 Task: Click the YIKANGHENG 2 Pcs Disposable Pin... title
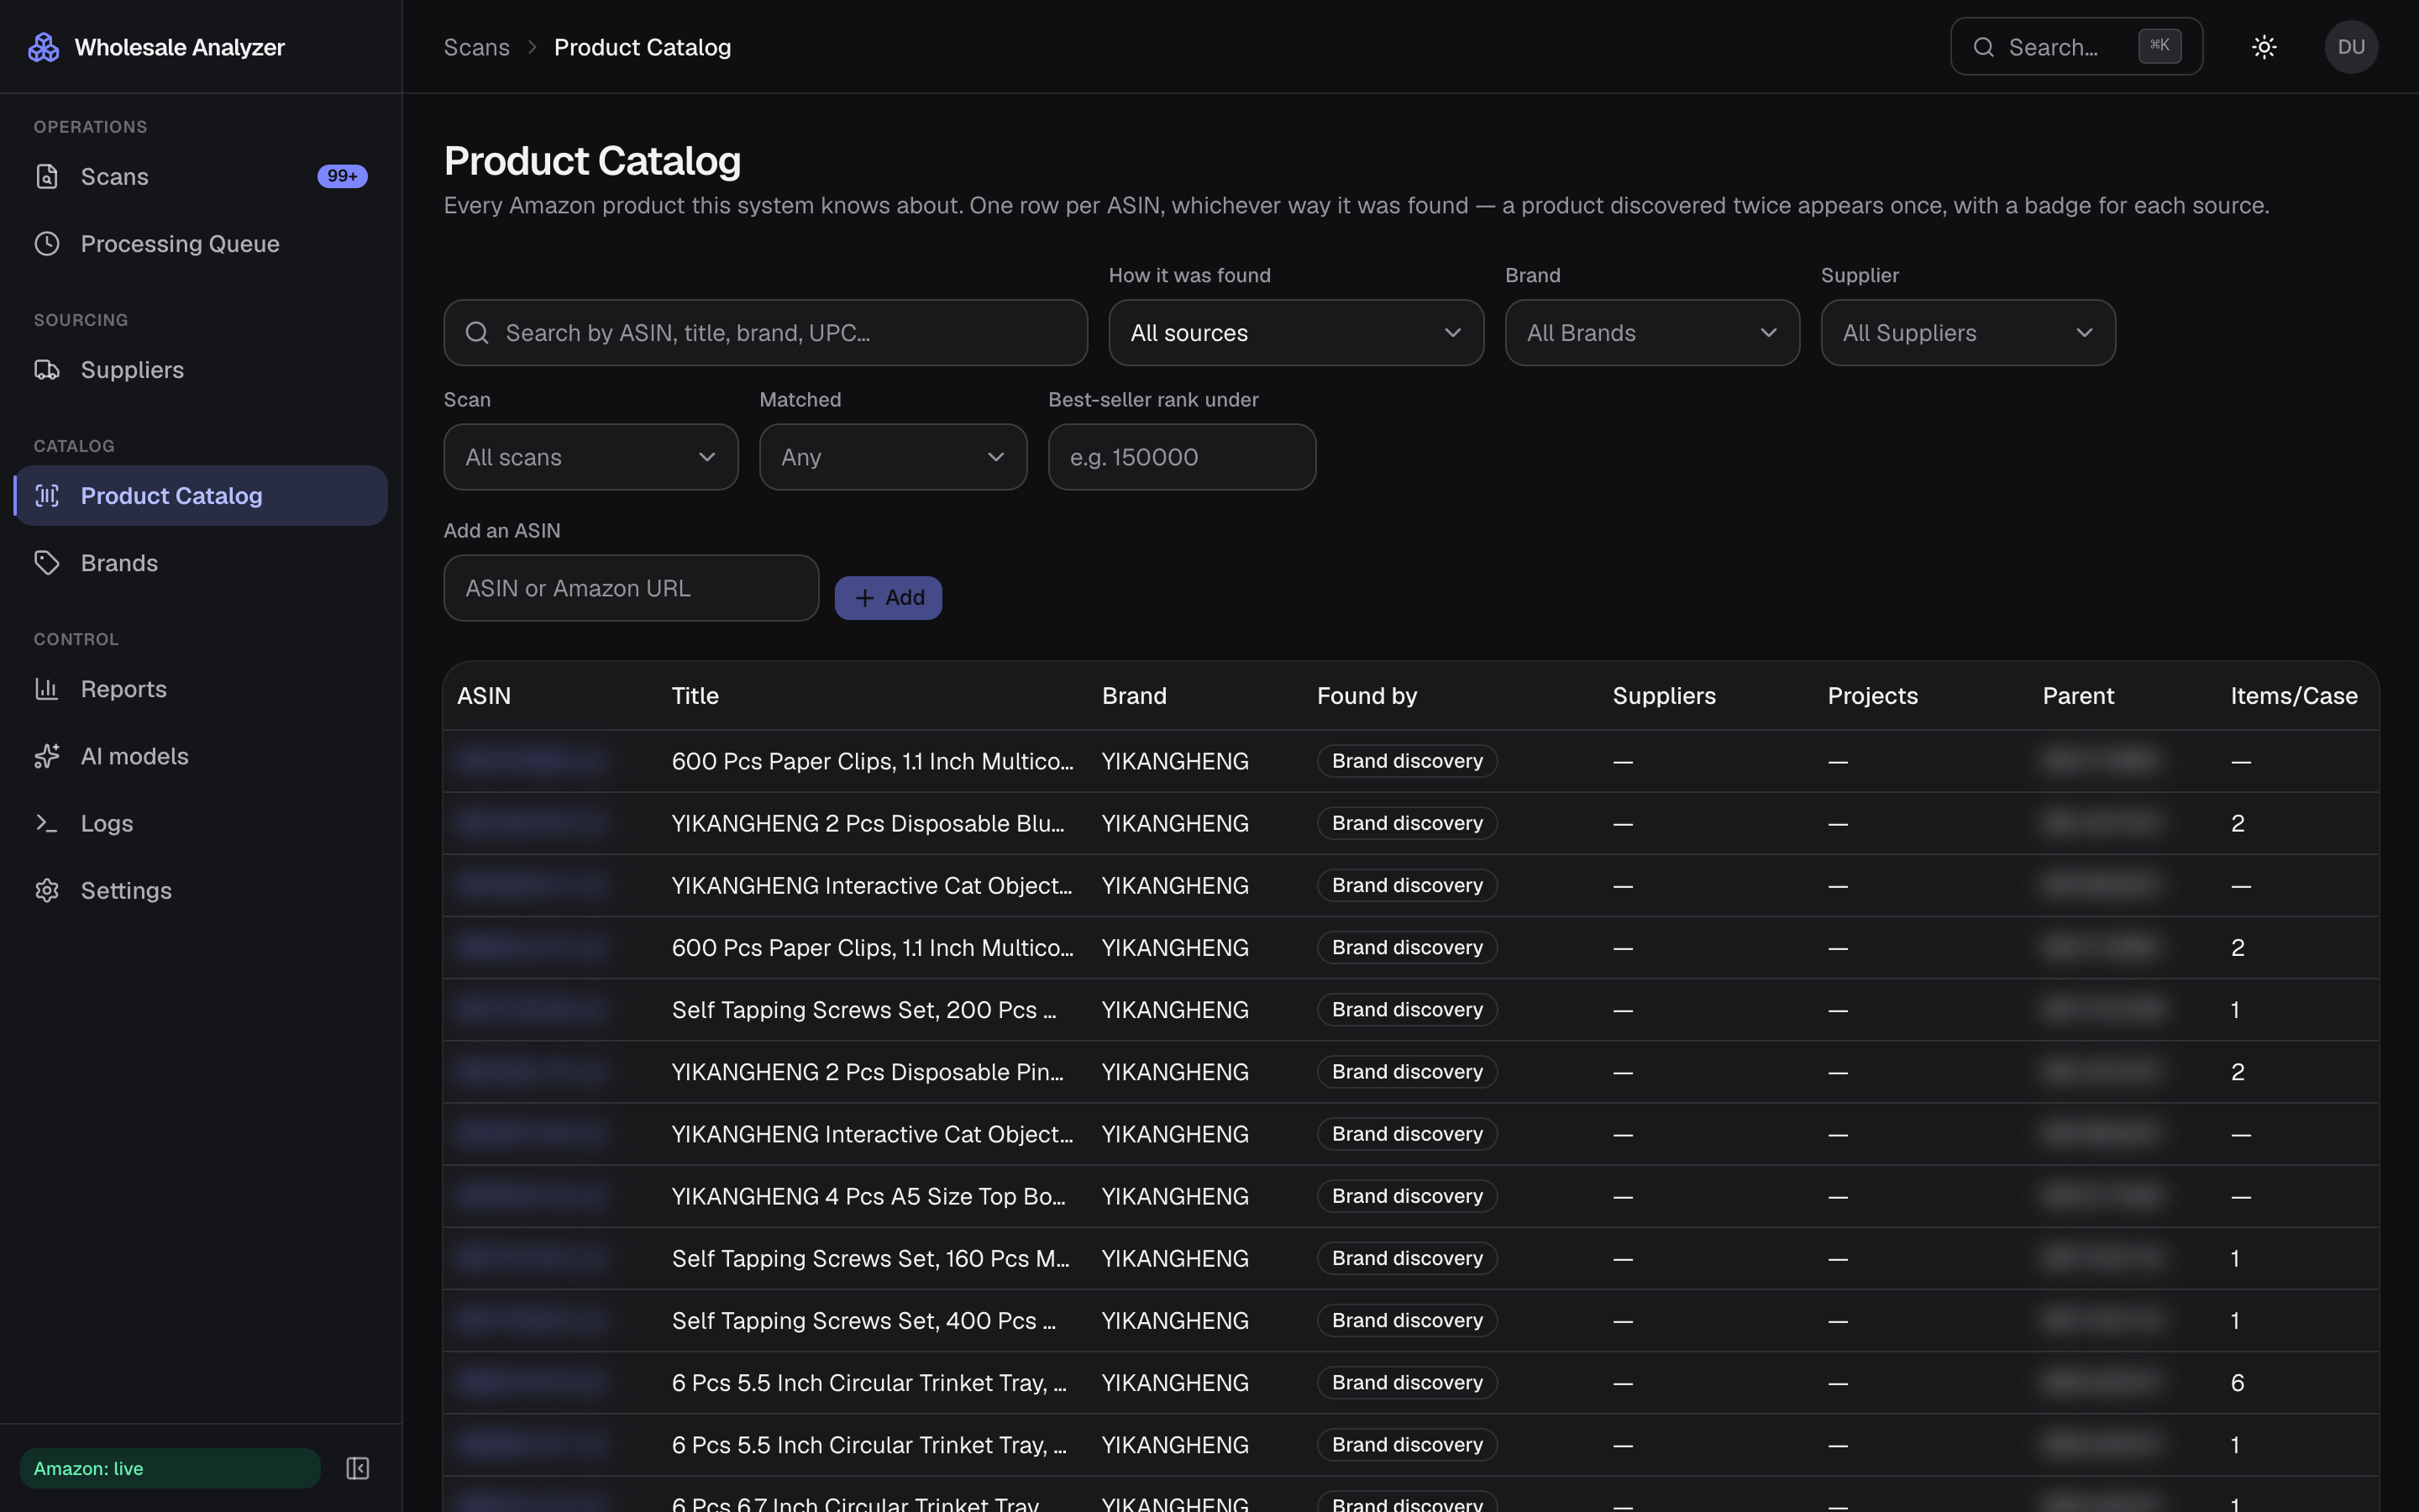[868, 1072]
